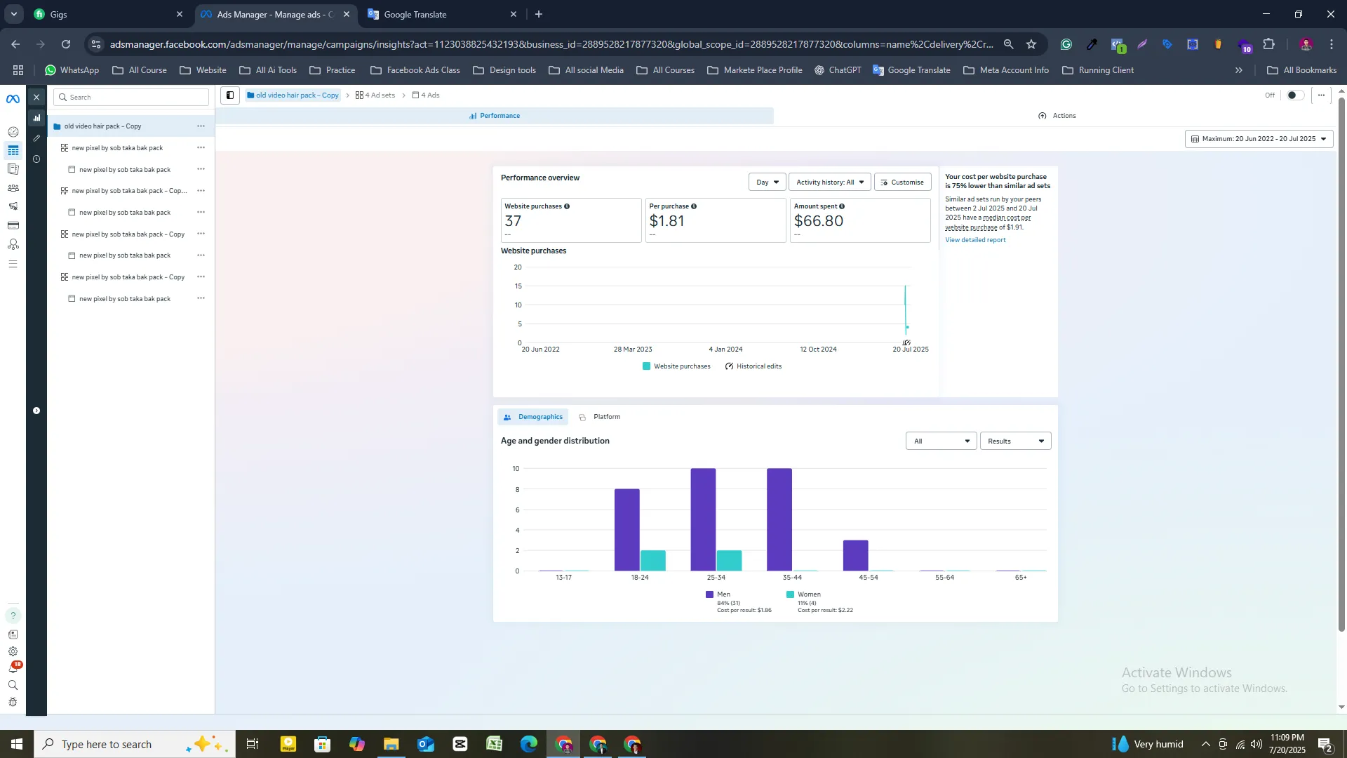The height and width of the screenshot is (758, 1347).
Task: Click the charts view icon in dark panel
Action: point(36,118)
